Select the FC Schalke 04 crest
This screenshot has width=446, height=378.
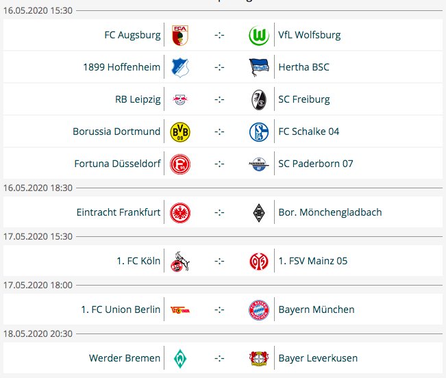coord(258,131)
